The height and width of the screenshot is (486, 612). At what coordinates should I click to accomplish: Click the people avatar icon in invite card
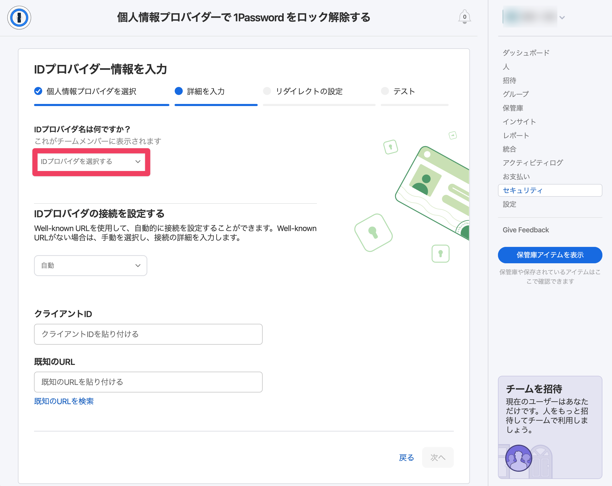[518, 458]
